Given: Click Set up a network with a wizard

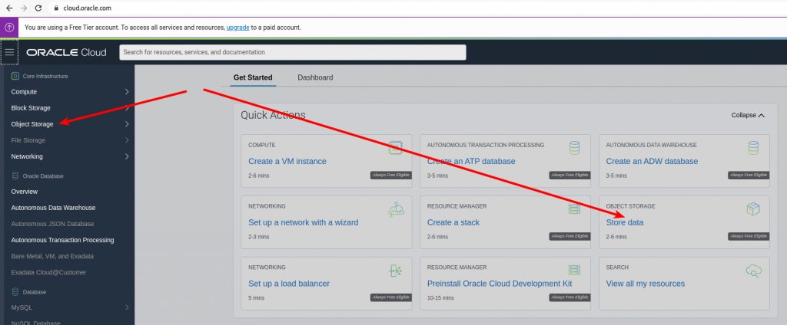Looking at the screenshot, I should click(303, 222).
